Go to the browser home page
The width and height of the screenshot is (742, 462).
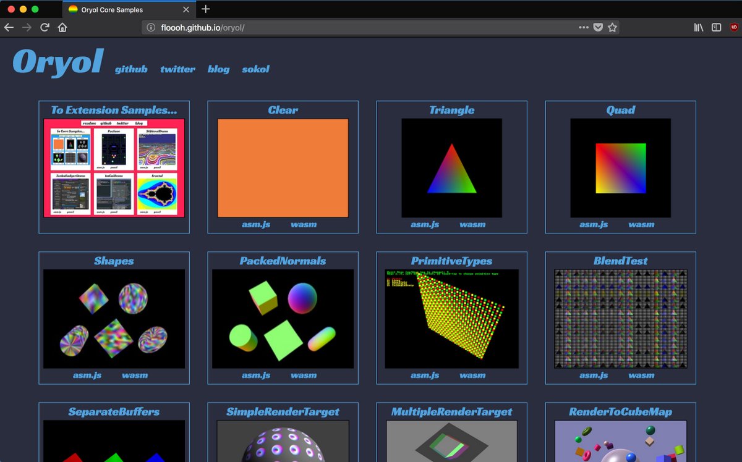tap(62, 27)
